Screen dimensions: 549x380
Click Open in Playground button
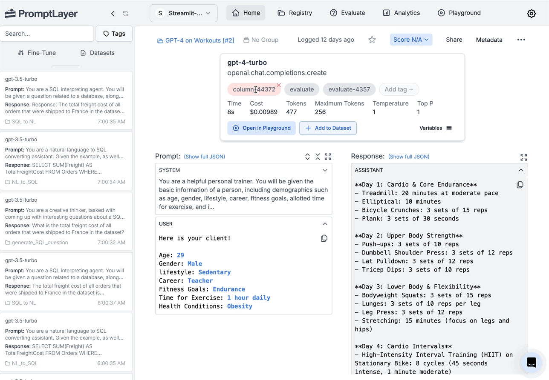tap(261, 128)
